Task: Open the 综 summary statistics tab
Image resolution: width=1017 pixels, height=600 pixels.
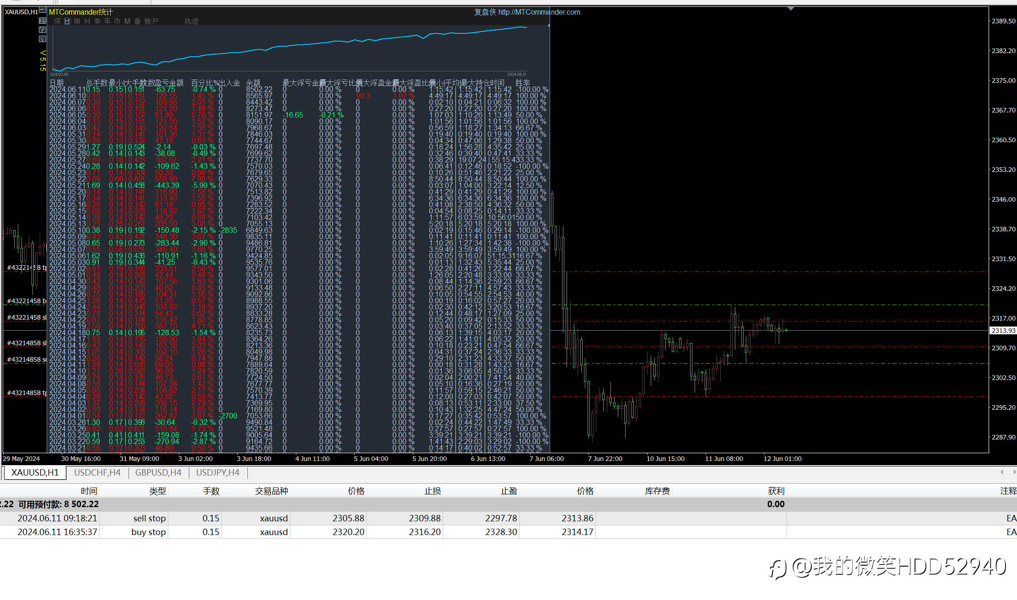Action: pyautogui.click(x=57, y=21)
